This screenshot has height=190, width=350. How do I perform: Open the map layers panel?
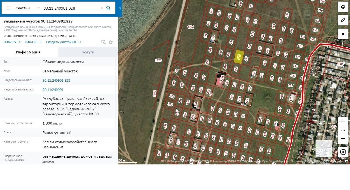[343, 7]
